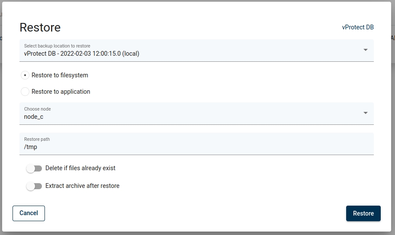Image resolution: width=395 pixels, height=235 pixels.
Task: Click the 'Extract archive after restore' label
Action: (x=82, y=186)
